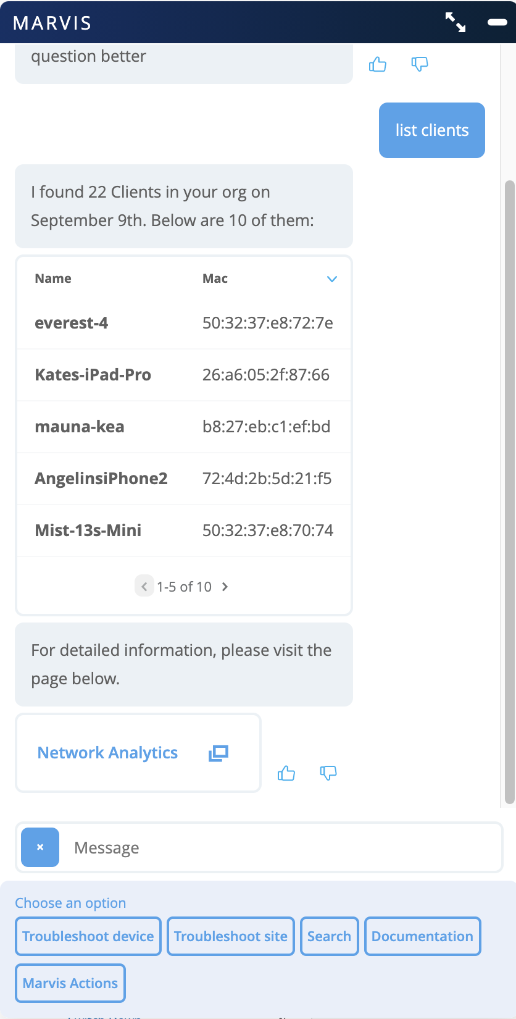516x1019 pixels.
Task: Click the Troubleshoot device option
Action: [88, 936]
